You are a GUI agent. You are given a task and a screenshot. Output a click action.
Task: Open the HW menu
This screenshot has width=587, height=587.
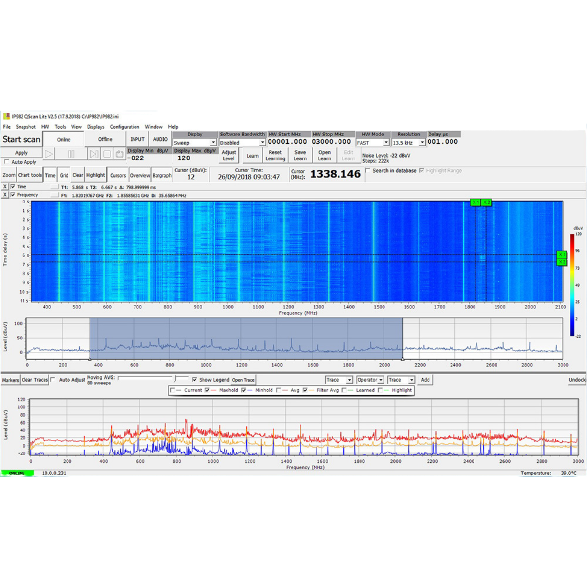[x=45, y=127]
